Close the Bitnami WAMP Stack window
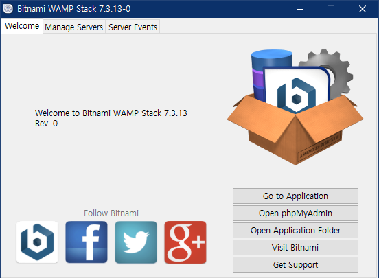 coord(363,9)
